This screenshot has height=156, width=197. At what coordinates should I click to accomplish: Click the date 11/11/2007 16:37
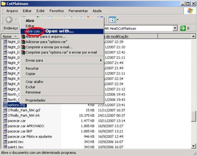[x=112, y=110]
